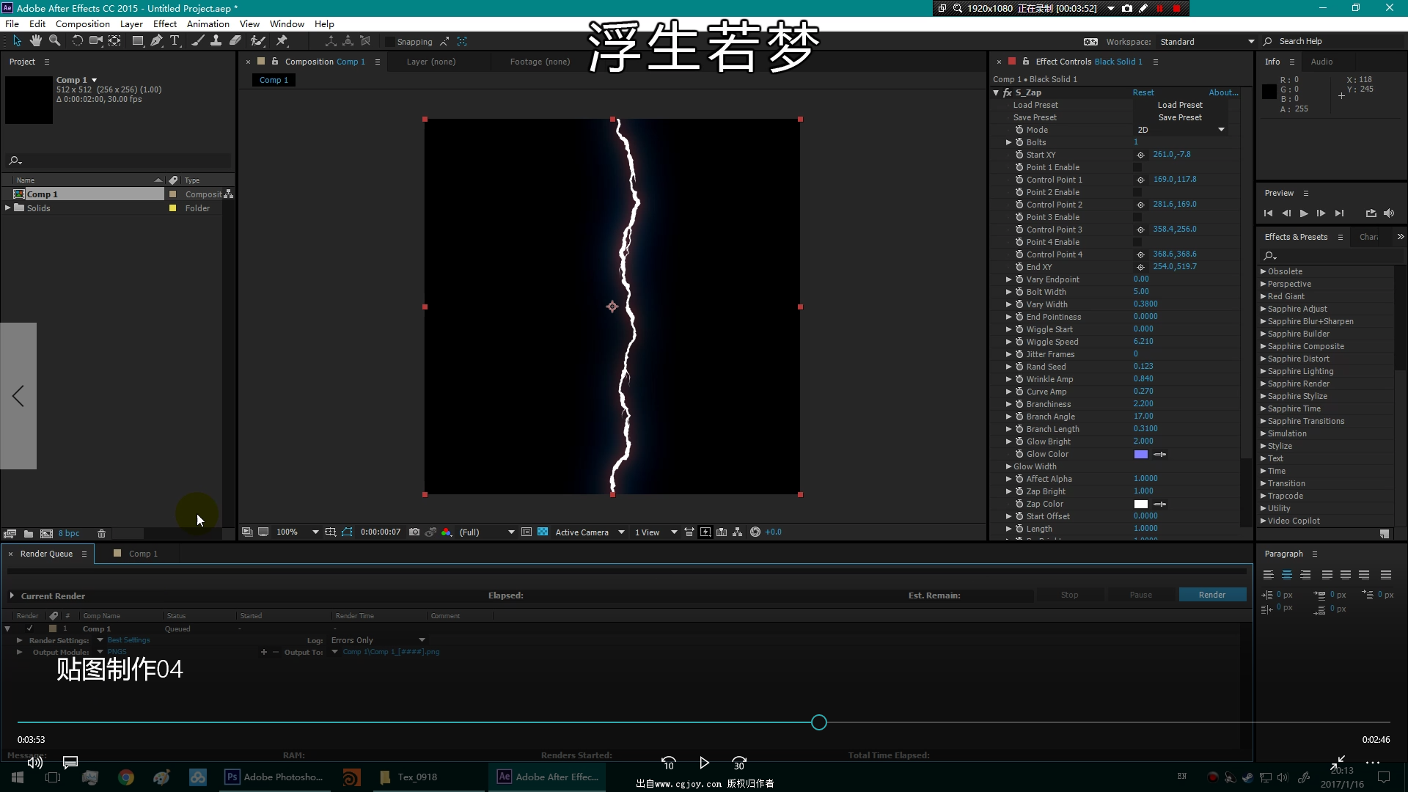This screenshot has width=1408, height=792.
Task: Toggle Point 4 Enable checkbox
Action: [1137, 242]
